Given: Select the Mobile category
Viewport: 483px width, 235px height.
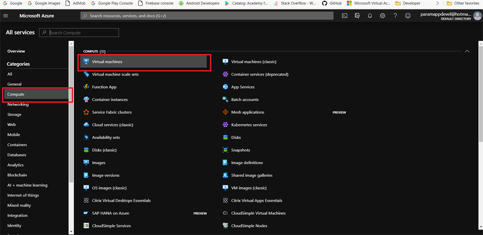Looking at the screenshot, I should point(14,135).
